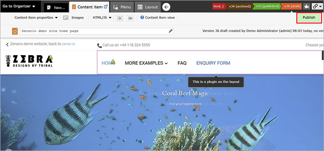324x151 pixels.
Task: Click the Coral Reef Magic banner heading
Action: click(185, 93)
